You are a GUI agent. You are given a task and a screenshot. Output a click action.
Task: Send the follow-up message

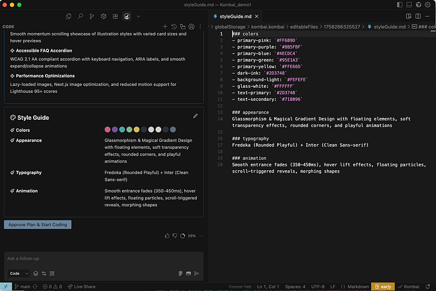pos(197,273)
